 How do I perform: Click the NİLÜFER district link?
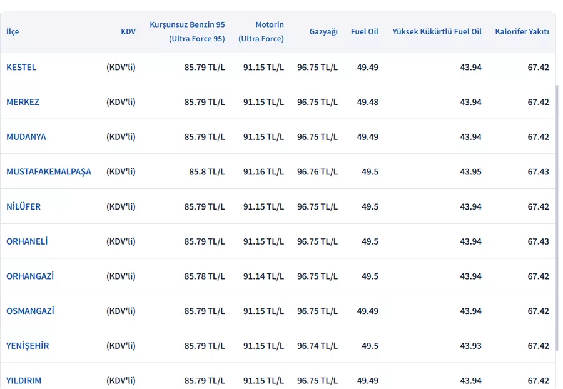pos(23,206)
